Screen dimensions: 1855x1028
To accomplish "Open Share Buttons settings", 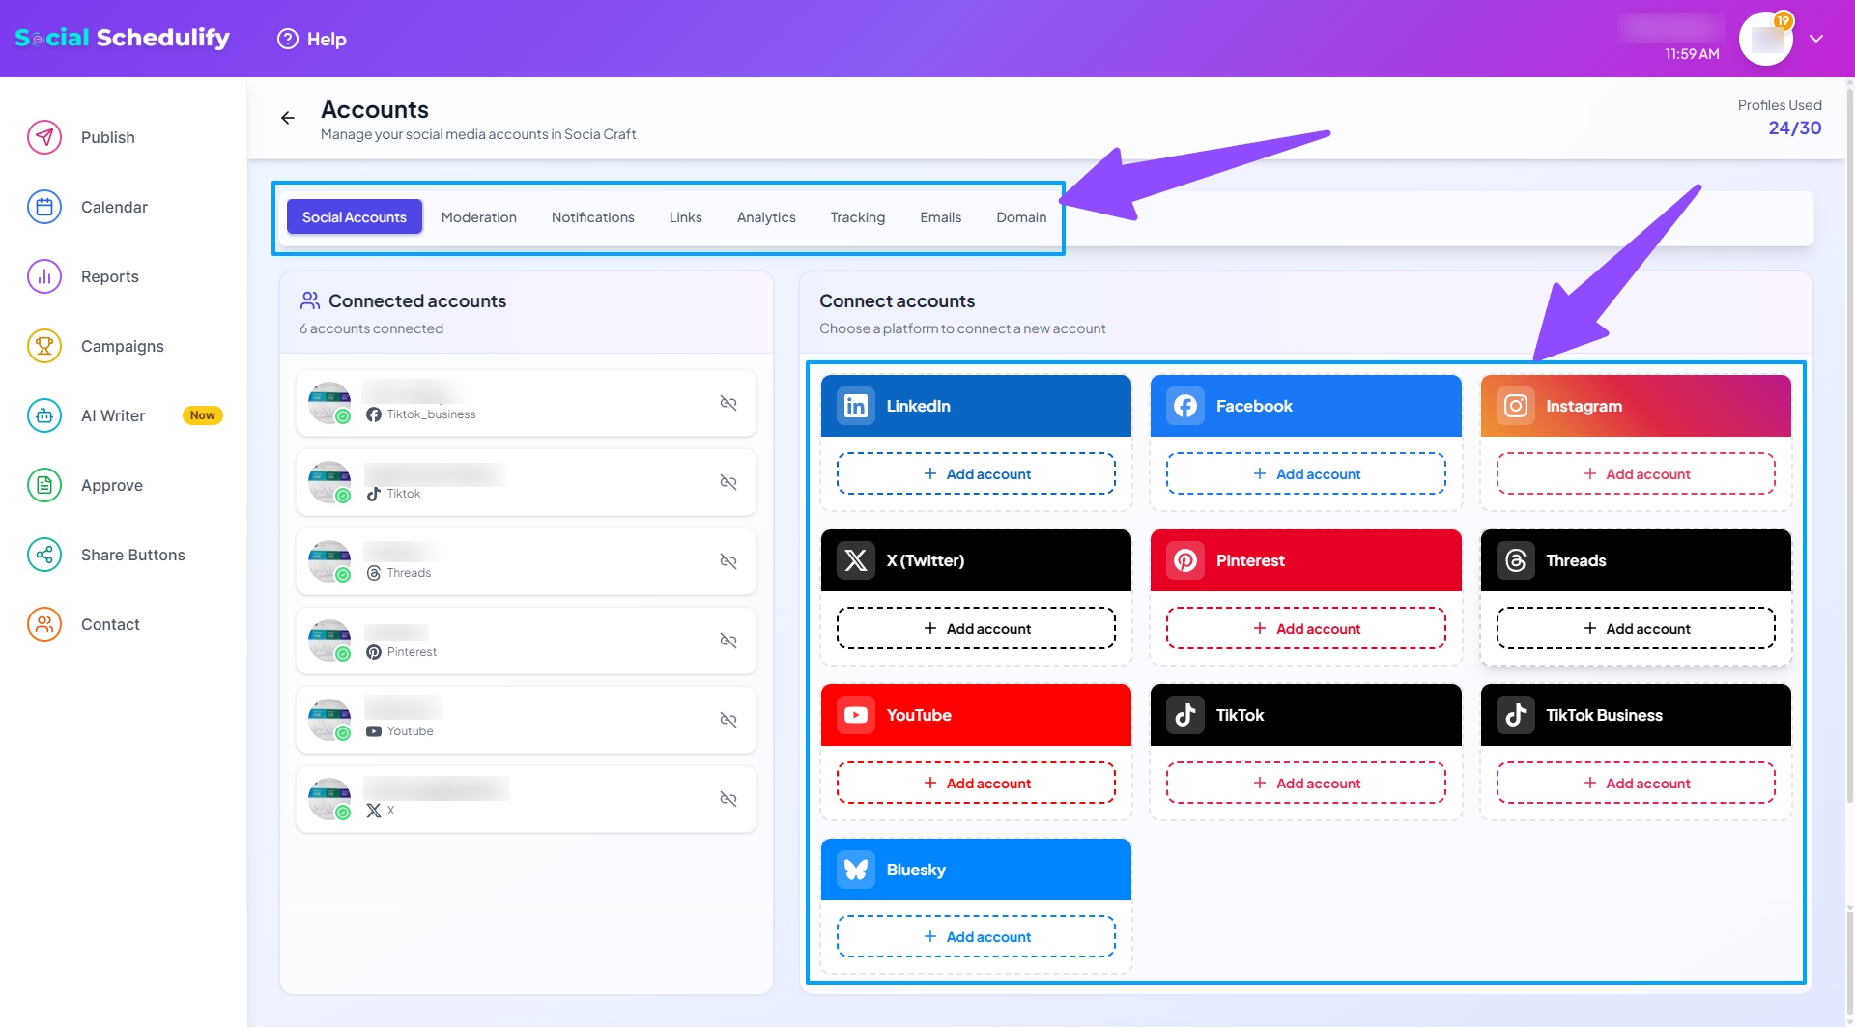I will click(x=132, y=555).
